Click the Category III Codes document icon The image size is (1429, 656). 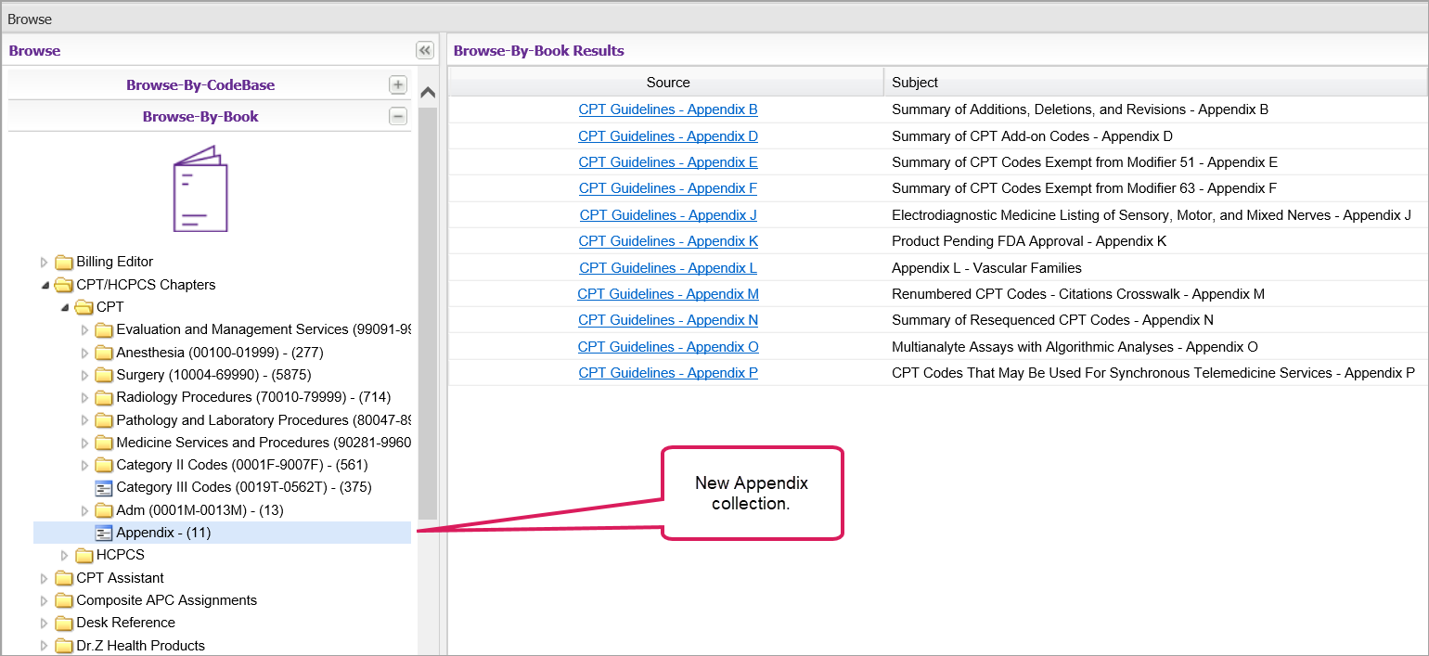pyautogui.click(x=104, y=487)
